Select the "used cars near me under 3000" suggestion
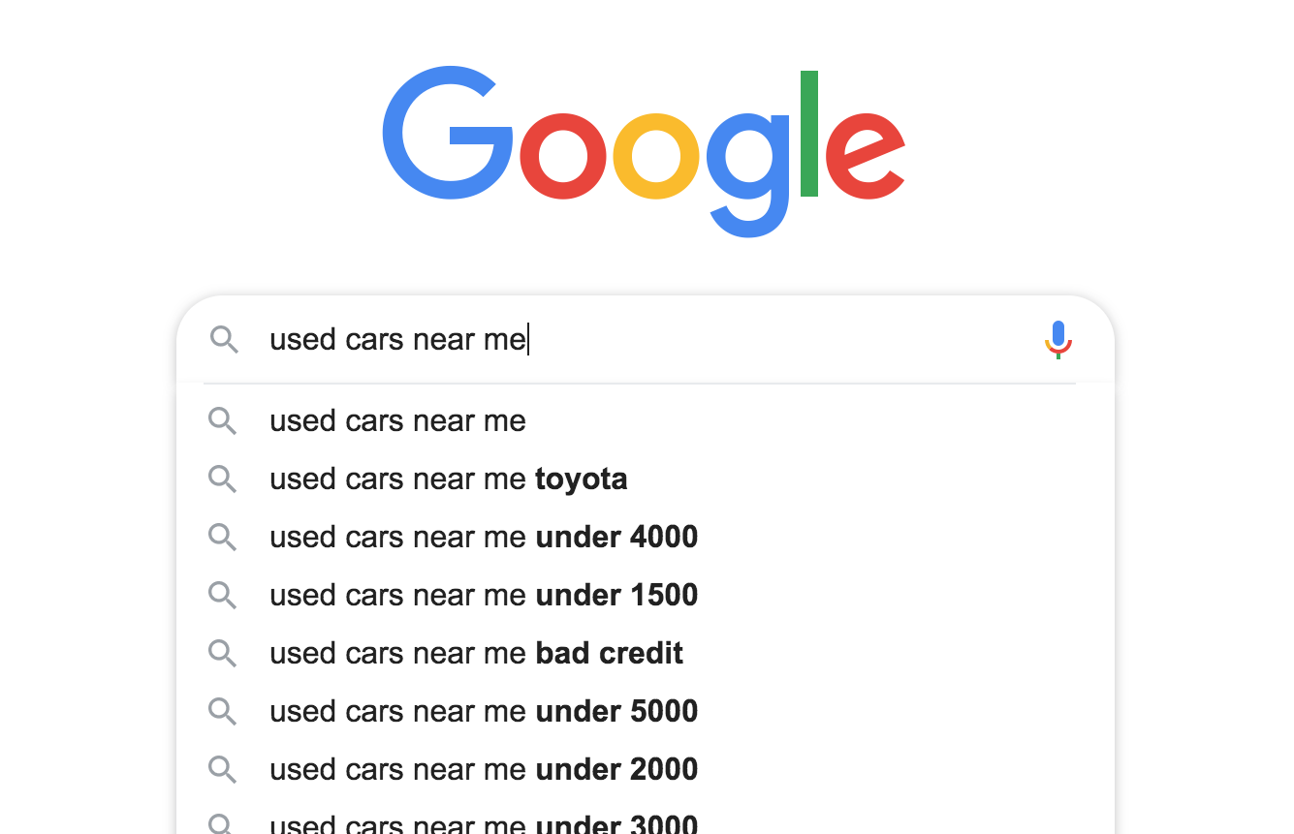This screenshot has height=834, width=1294. [483, 823]
